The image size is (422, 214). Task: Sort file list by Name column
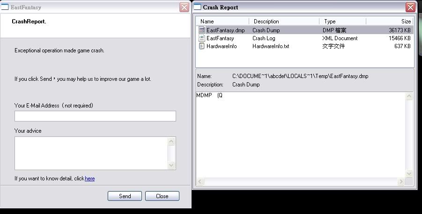[222, 21]
